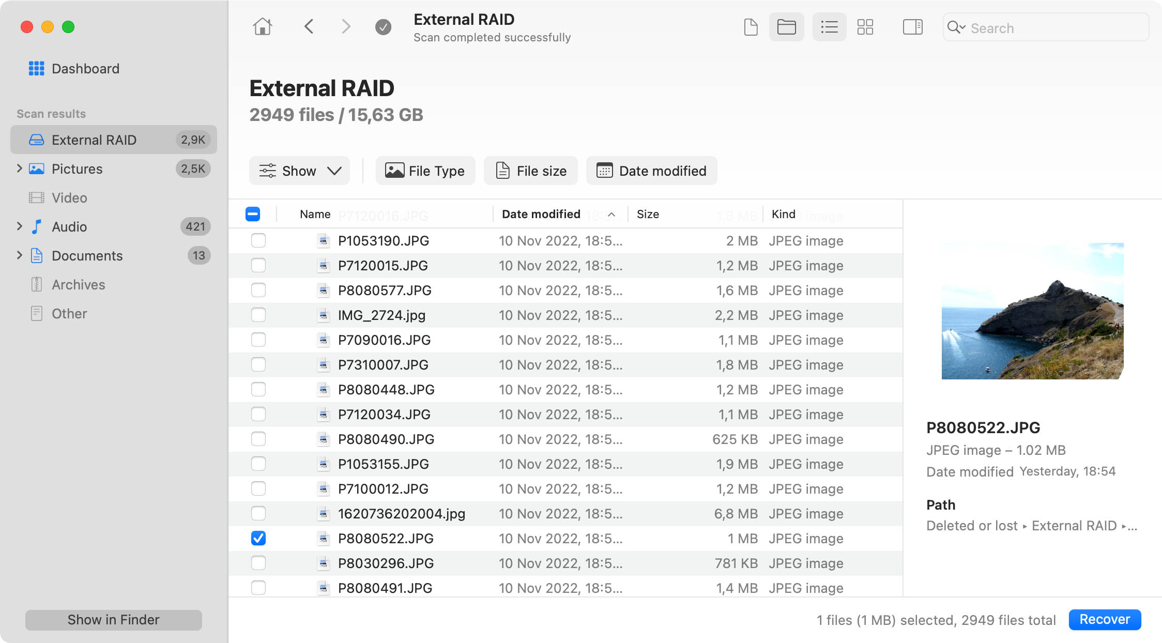Screen dimensions: 1162x643
Task: Click Show in Finder button
Action: (x=112, y=619)
